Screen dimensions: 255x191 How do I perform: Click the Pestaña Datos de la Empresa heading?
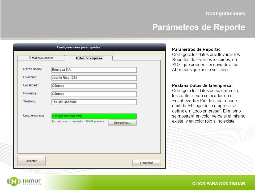202,85
